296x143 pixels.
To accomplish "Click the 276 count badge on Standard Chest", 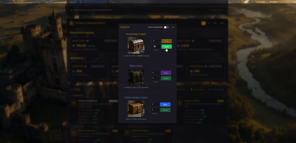I will [x=142, y=52].
